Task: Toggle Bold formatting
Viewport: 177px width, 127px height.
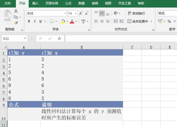Action: 29,21
